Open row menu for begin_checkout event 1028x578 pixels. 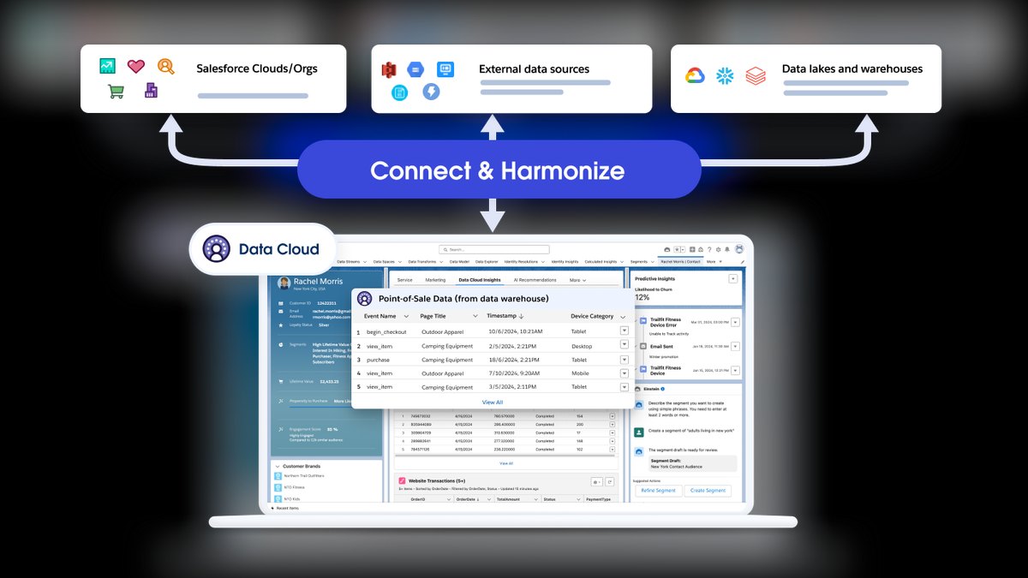click(x=624, y=331)
